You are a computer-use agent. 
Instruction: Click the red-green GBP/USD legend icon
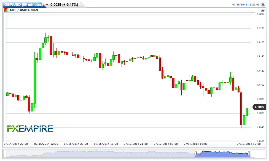[6, 10]
